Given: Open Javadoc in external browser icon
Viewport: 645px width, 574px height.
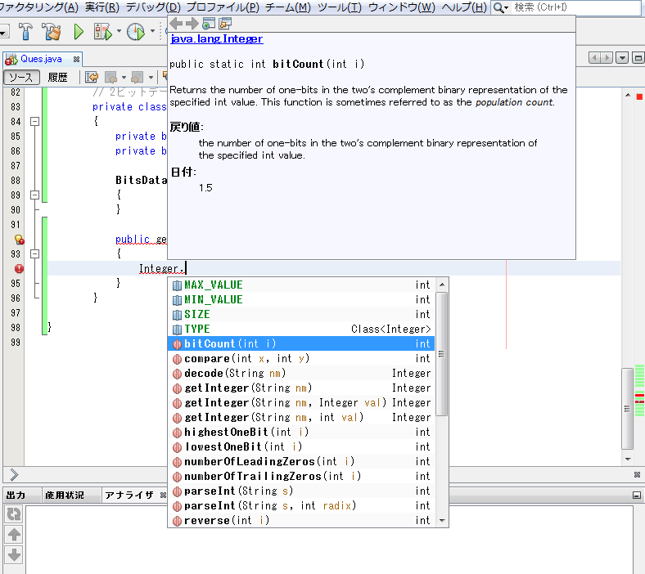Looking at the screenshot, I should point(209,24).
